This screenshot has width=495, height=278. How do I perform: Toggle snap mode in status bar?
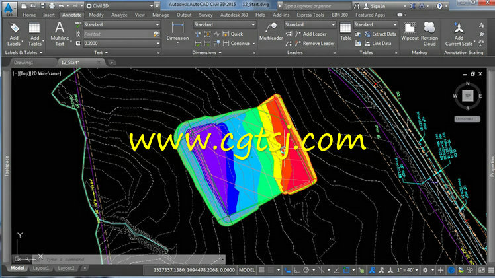[x=271, y=270]
